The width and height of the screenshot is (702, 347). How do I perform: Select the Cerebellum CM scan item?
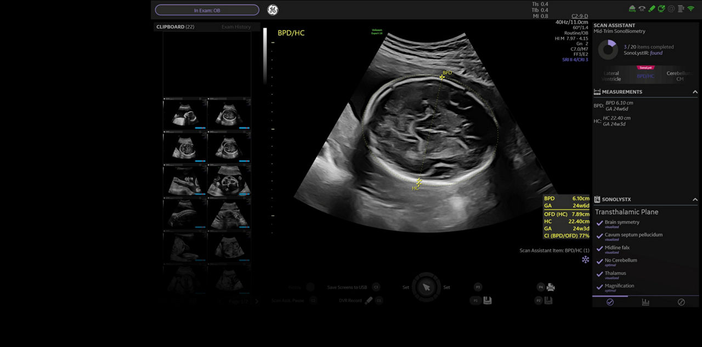679,76
